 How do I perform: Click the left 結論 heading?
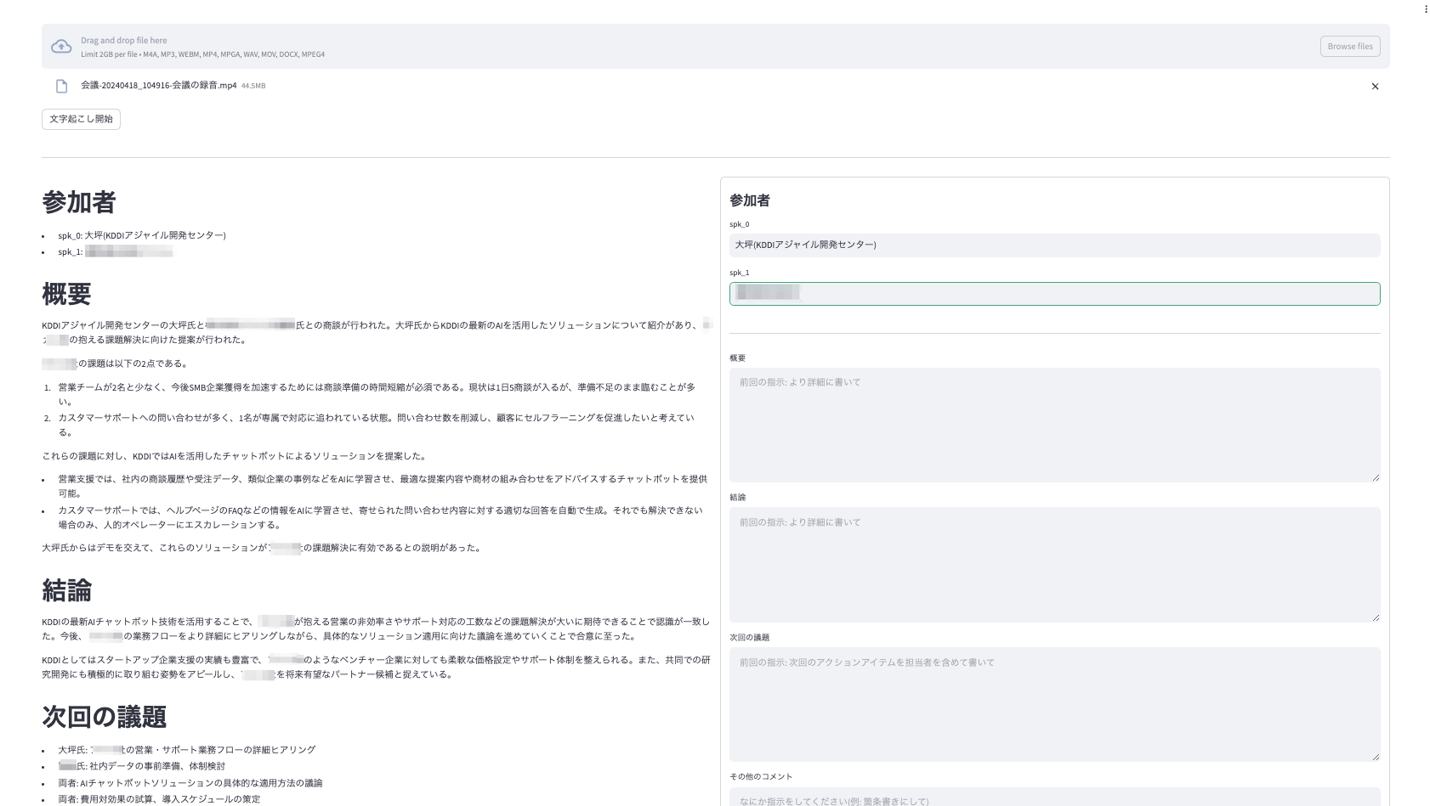66,590
